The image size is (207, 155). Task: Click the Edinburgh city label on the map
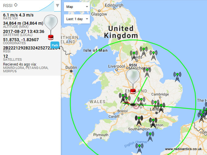click(114, 5)
